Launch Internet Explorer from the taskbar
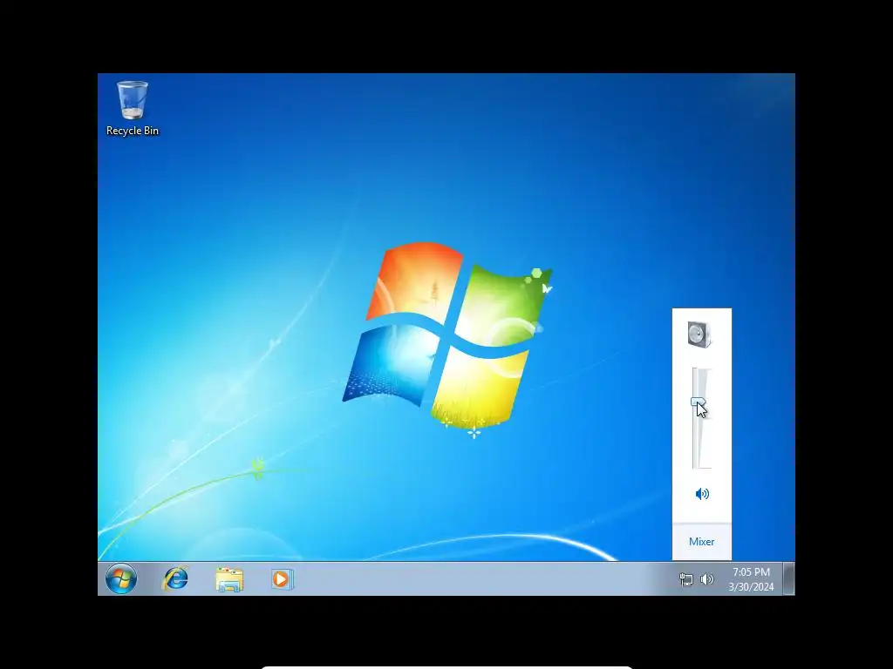893x669 pixels. point(175,579)
